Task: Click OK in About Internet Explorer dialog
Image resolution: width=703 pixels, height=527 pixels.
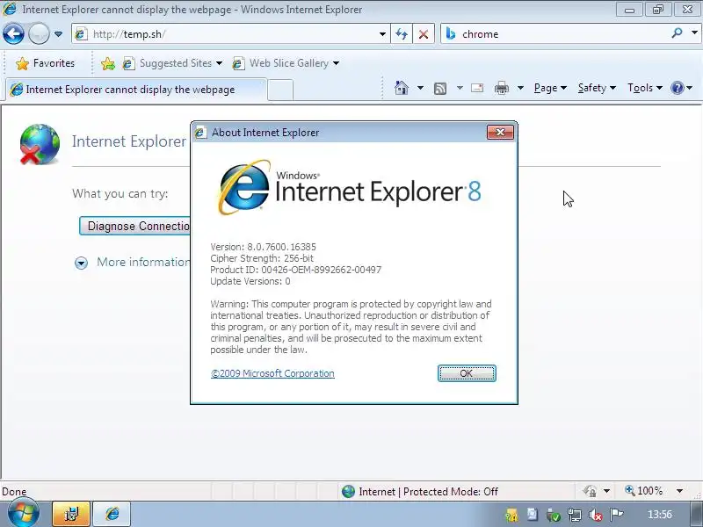Action: click(x=467, y=373)
